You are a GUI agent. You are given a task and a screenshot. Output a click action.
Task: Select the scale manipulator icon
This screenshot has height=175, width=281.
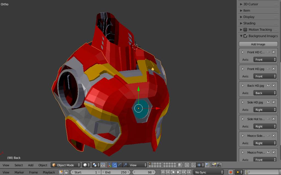(x=125, y=165)
